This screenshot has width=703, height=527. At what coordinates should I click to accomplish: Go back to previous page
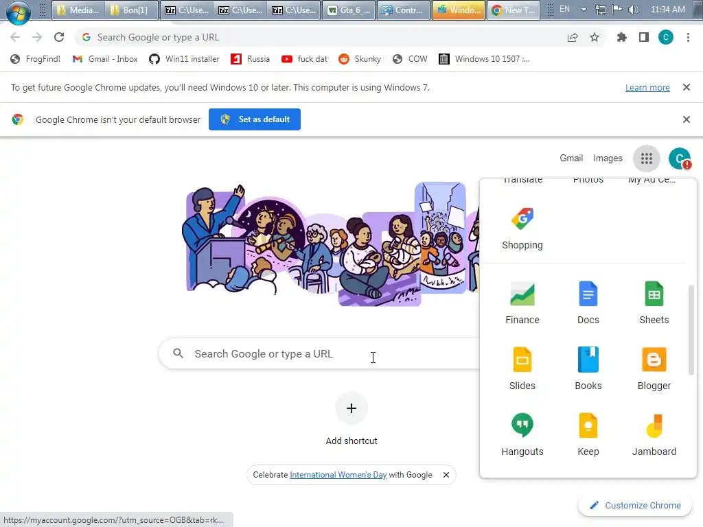tap(15, 37)
